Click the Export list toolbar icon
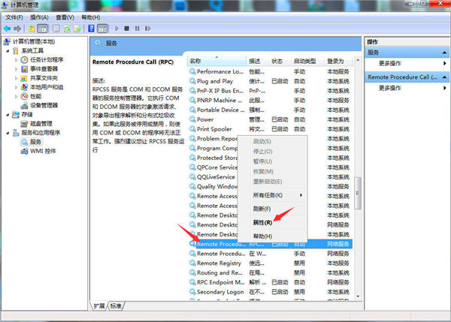The image size is (451, 322). point(77,29)
